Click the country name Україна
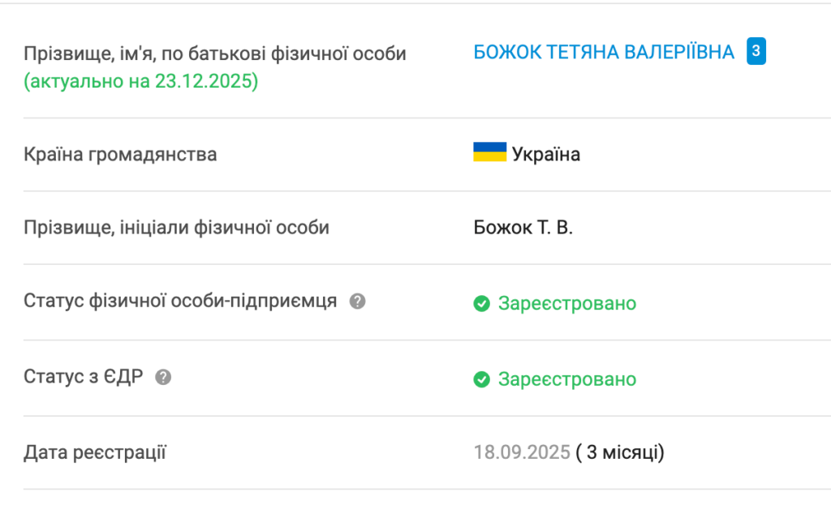The image size is (831, 505). click(x=546, y=154)
